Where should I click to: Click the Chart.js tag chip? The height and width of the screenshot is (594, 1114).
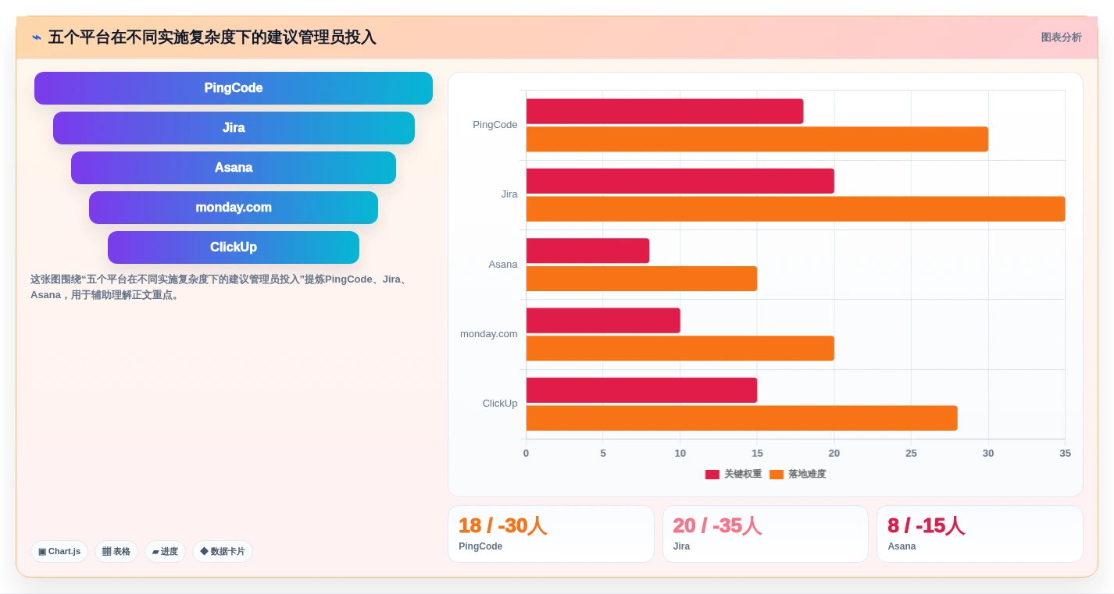coord(59,552)
